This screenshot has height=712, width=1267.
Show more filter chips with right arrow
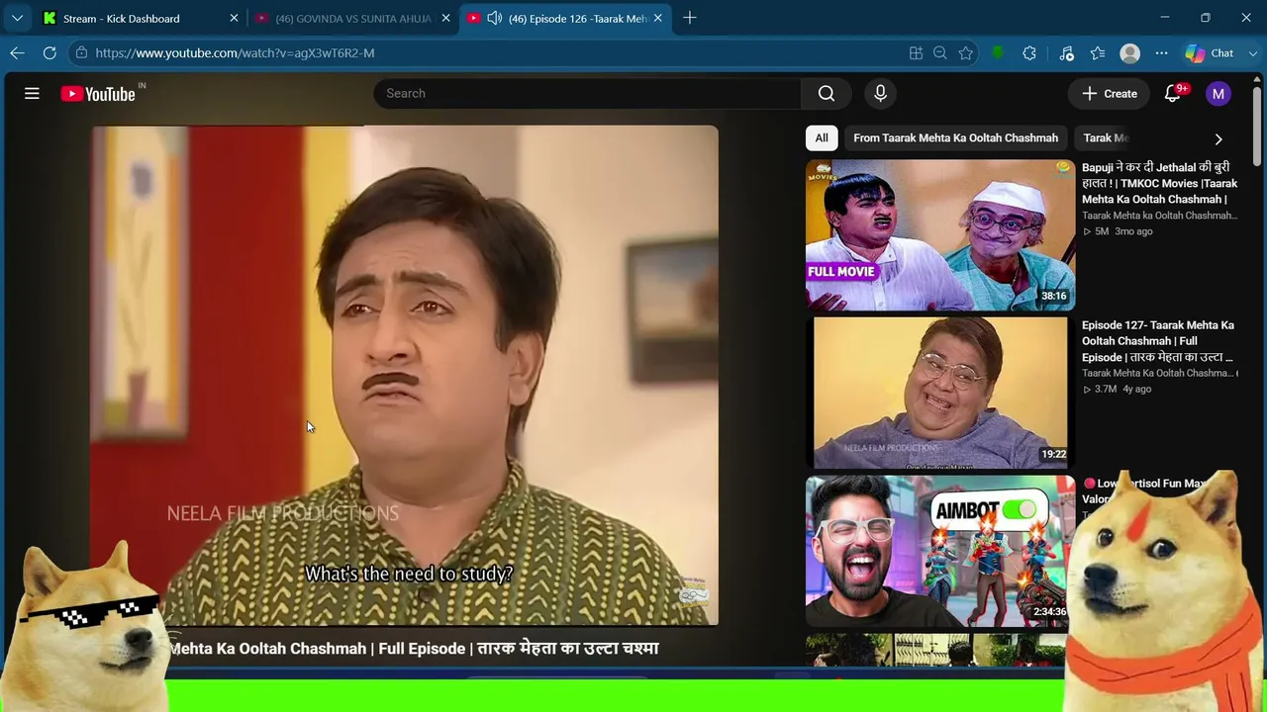[x=1218, y=138]
